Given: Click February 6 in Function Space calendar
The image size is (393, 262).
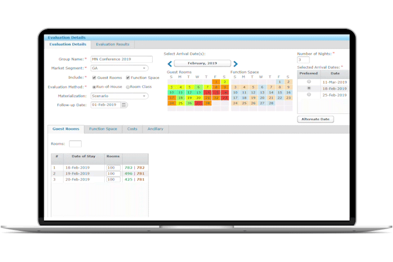Looking at the screenshot, I should (x=261, y=87).
